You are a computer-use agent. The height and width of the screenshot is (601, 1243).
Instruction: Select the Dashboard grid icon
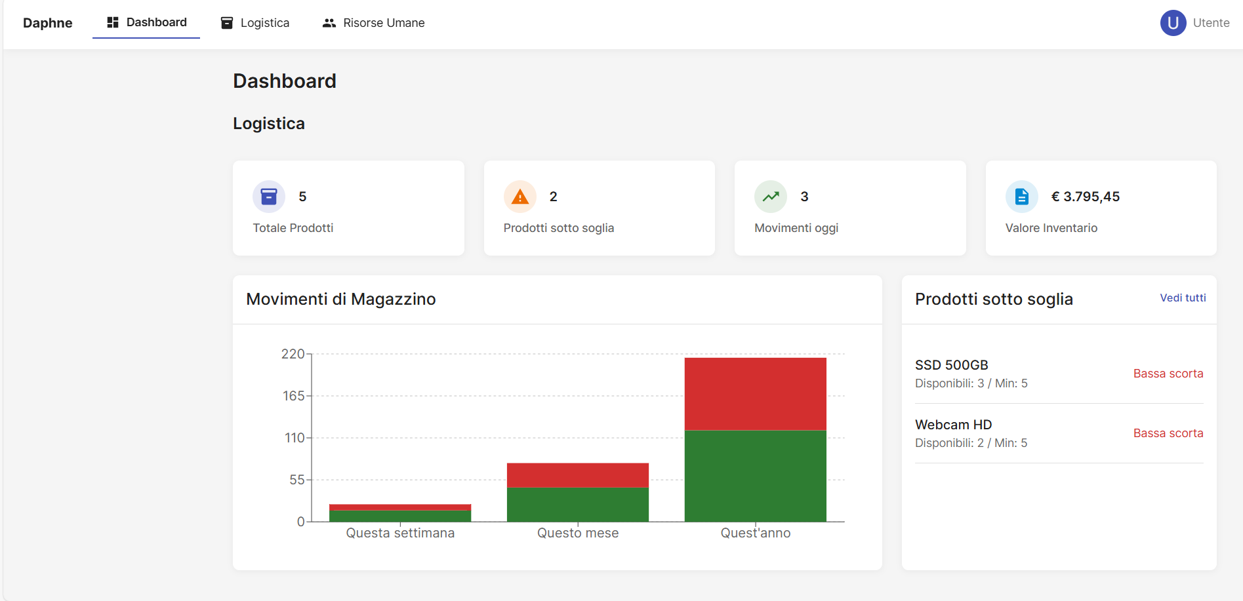tap(112, 22)
